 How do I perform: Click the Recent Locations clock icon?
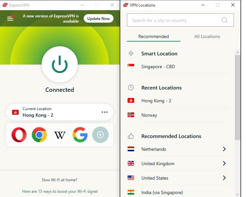(x=131, y=88)
